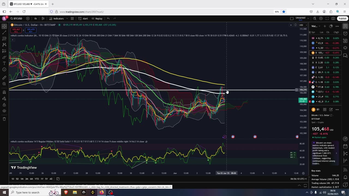The image size is (349, 196).
Task: Add a symbol to the watchlist
Action: coord(325,26)
